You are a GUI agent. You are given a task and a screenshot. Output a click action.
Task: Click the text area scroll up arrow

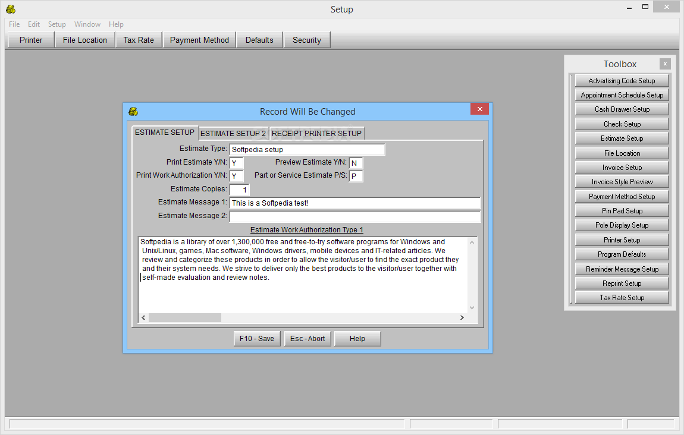click(x=472, y=242)
